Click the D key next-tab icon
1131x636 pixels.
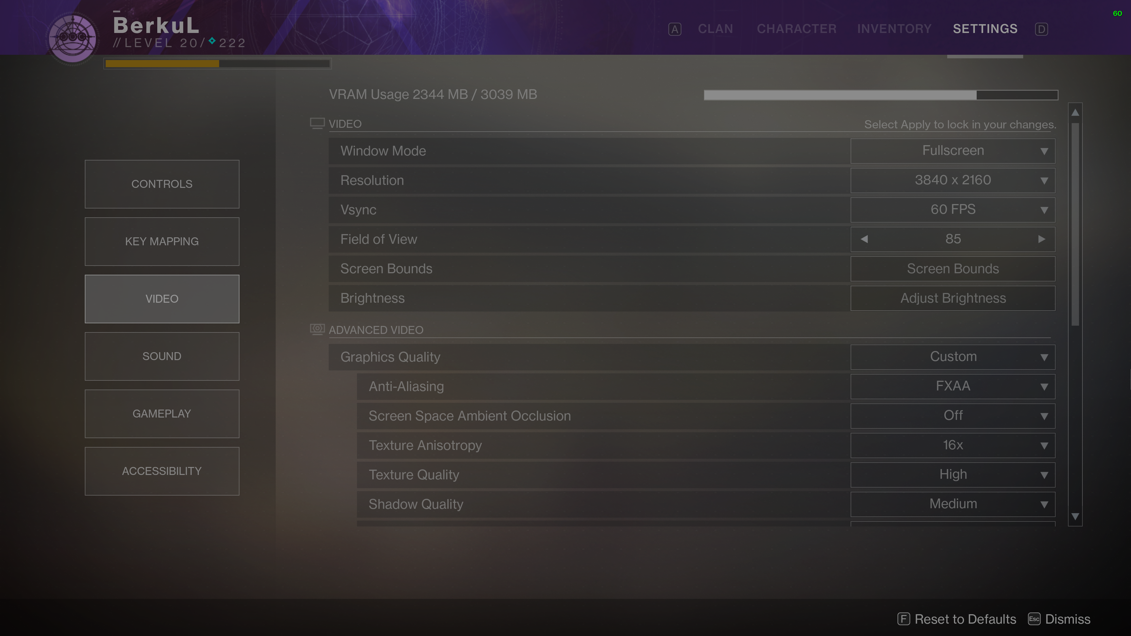pyautogui.click(x=1041, y=29)
